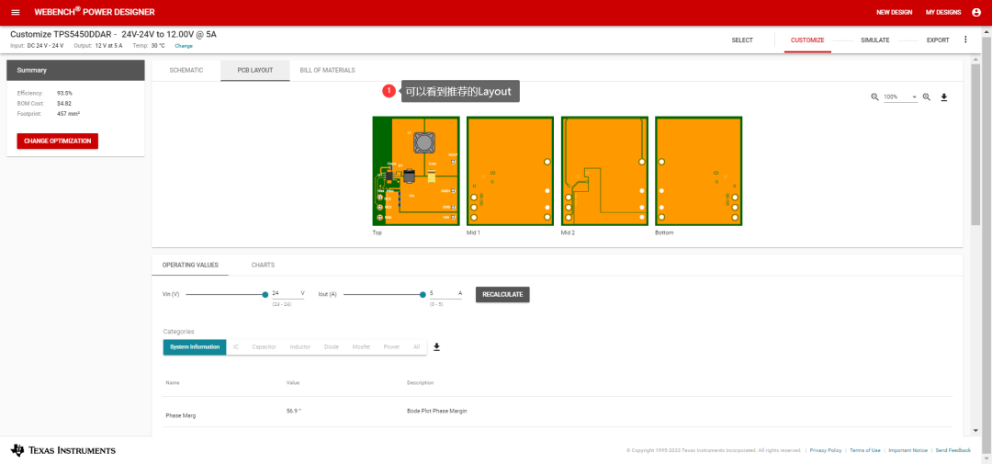
Task: Select the Mosfet category filter
Action: tap(361, 347)
